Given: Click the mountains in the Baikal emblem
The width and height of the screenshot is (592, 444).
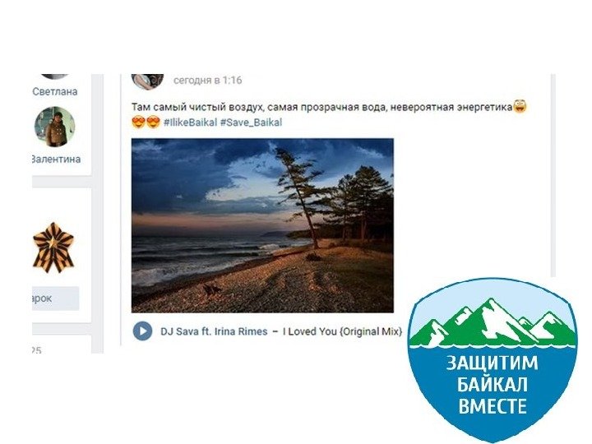Looking at the screenshot, I should point(493,323).
